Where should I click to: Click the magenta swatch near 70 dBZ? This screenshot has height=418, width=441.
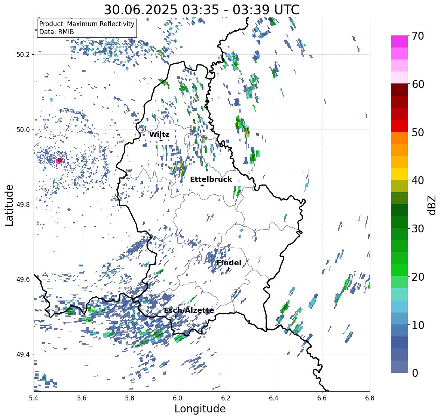pos(399,42)
